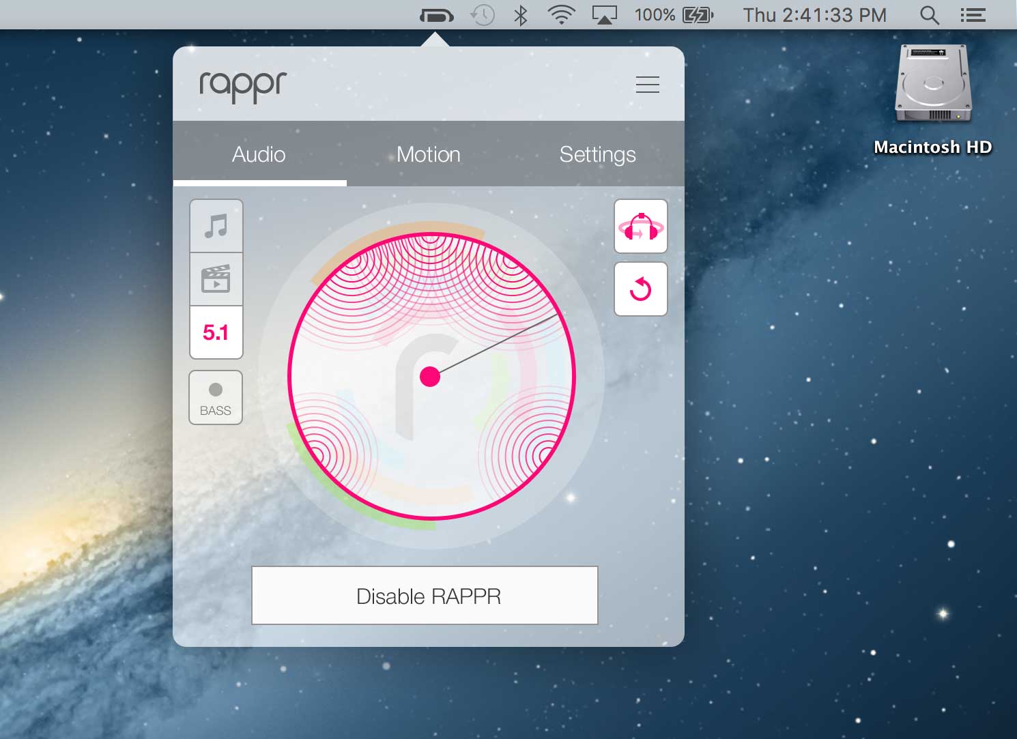Click the pink reset arrow icon
This screenshot has width=1017, height=739.
pos(640,289)
